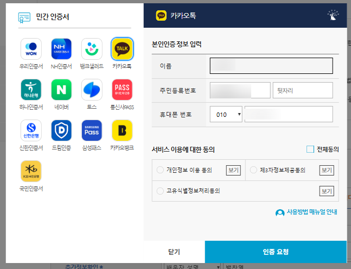Select the 개인정보 이용 동의 radio

[x=160, y=170]
